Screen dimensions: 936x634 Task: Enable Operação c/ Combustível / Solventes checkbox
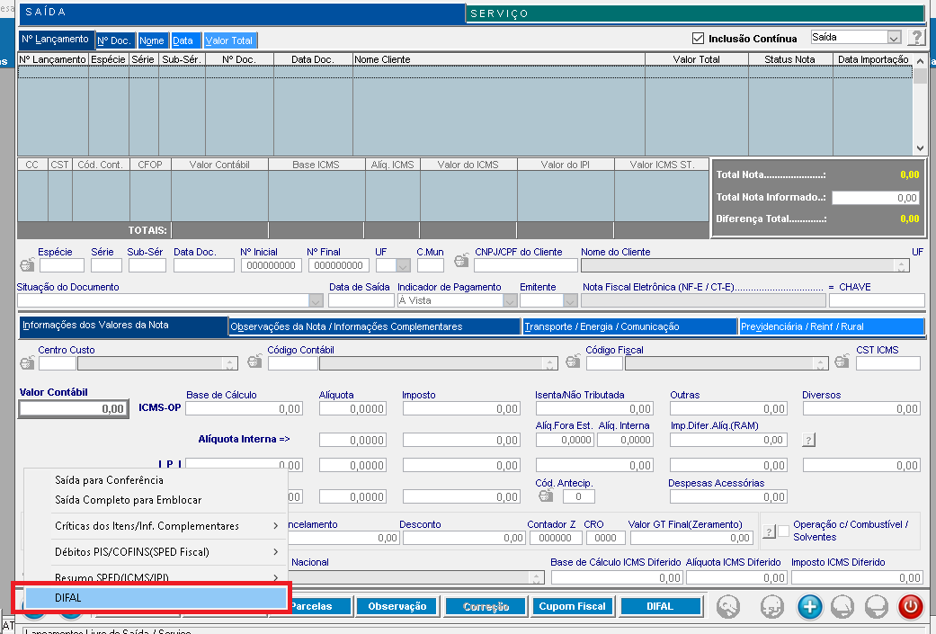click(x=784, y=531)
